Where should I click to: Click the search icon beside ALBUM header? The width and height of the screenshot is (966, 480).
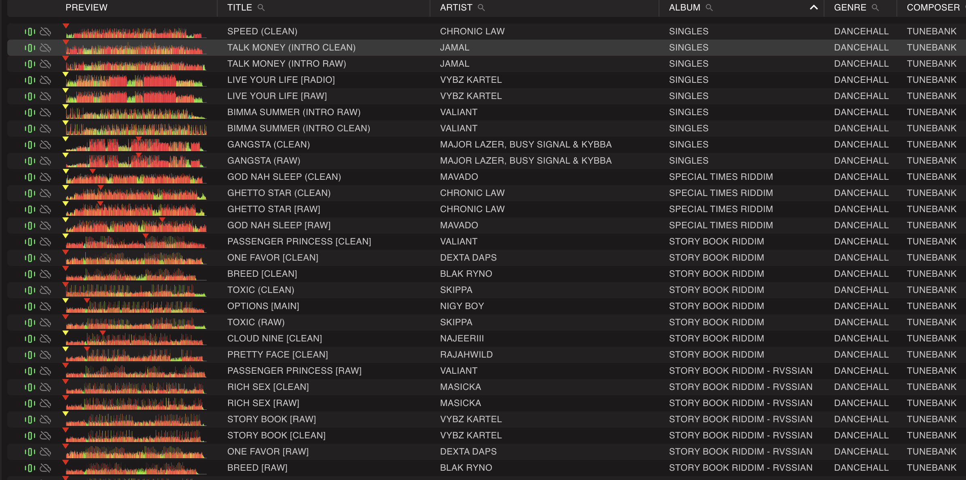(709, 8)
